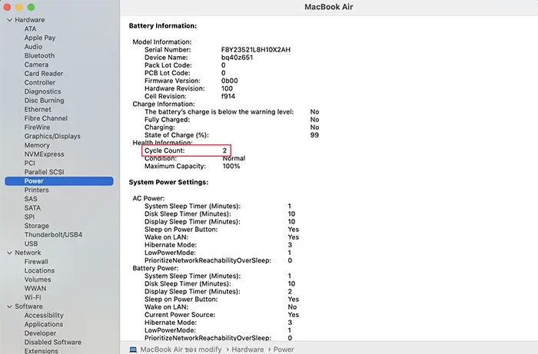
Task: Select SAS in the sidebar
Action: pos(31,199)
